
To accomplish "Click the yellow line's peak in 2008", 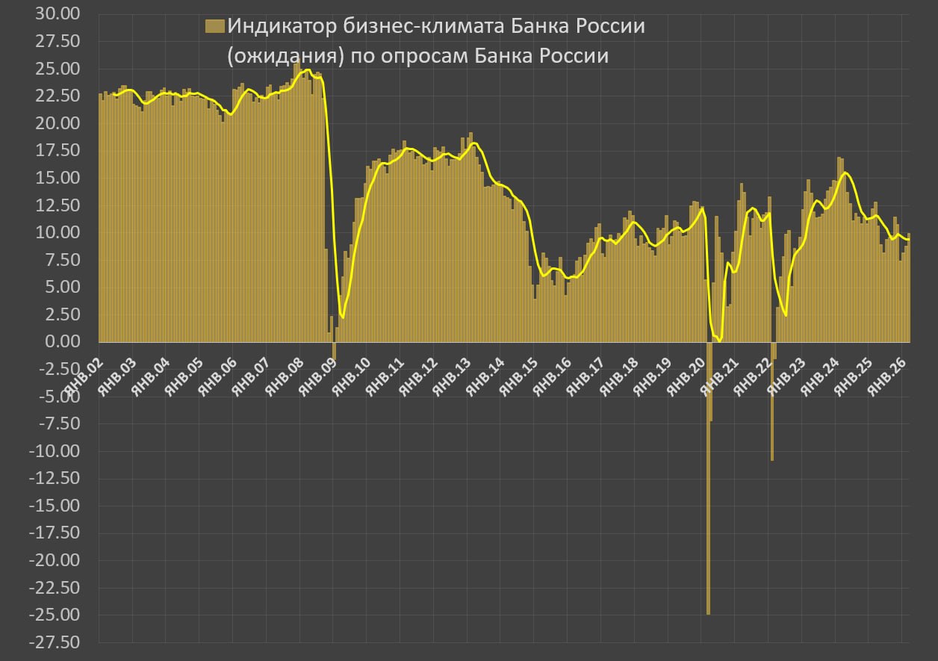I will 308,70.
